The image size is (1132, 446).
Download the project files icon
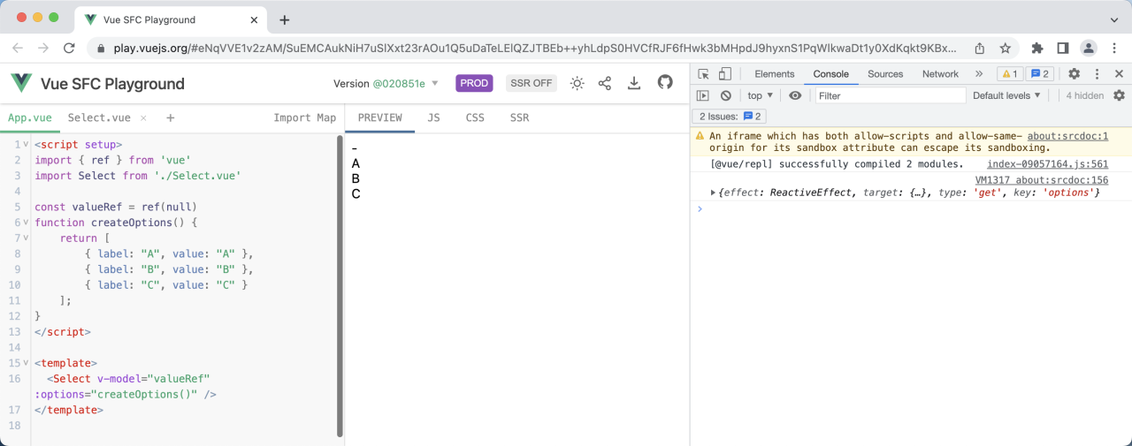pyautogui.click(x=634, y=83)
